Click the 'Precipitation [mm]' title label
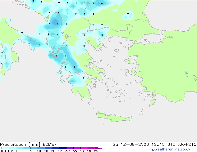 click(x=20, y=145)
